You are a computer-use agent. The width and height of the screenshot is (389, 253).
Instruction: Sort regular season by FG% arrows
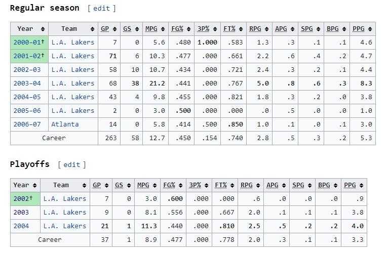click(188, 29)
